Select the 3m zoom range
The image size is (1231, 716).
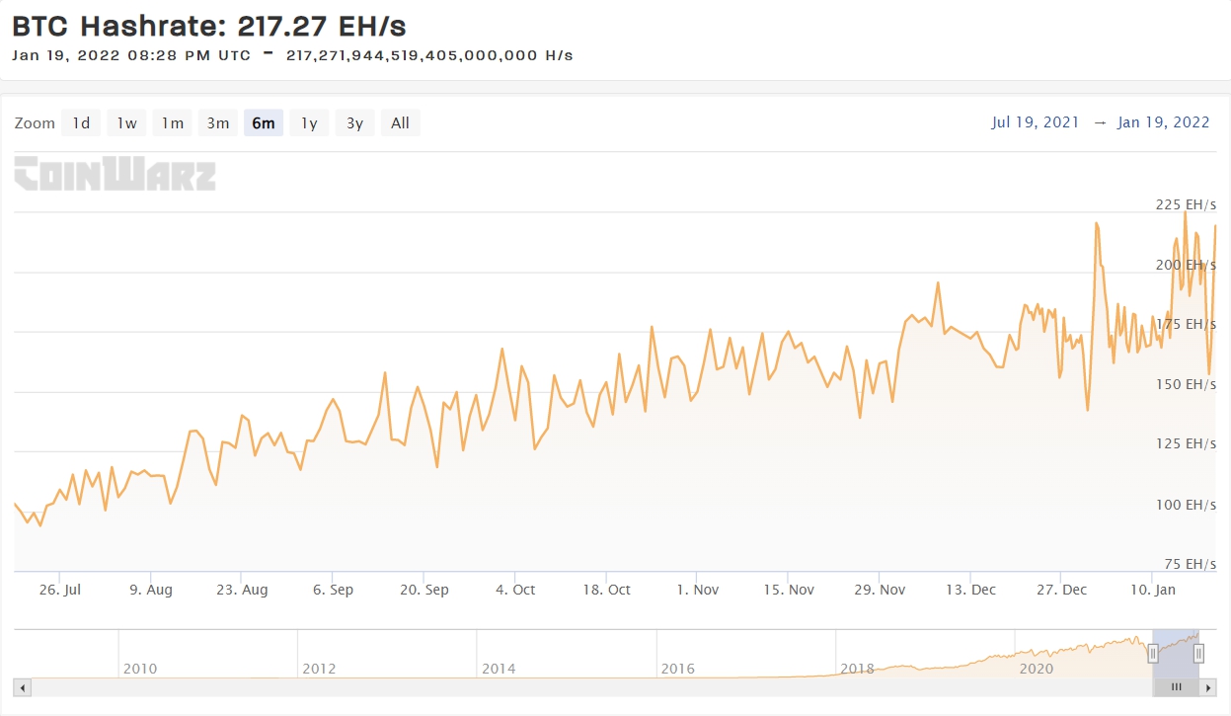click(x=218, y=122)
